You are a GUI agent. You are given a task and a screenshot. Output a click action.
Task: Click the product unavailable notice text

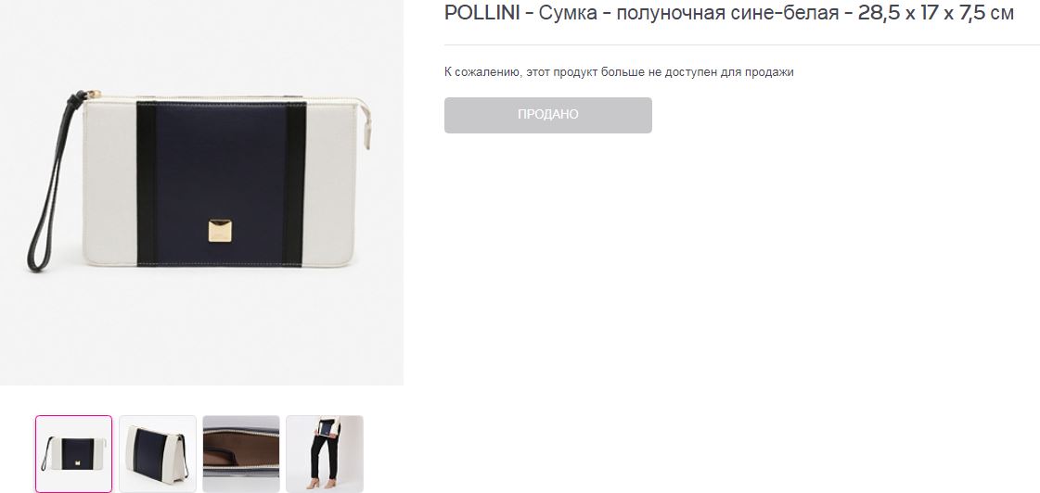pos(619,72)
